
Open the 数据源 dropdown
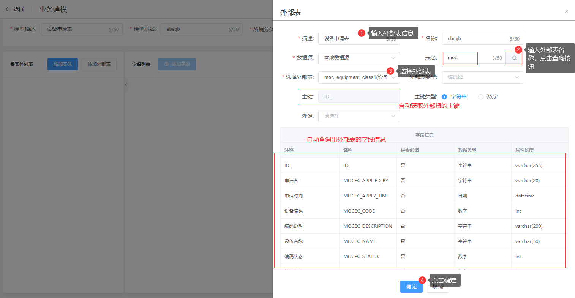click(x=359, y=58)
